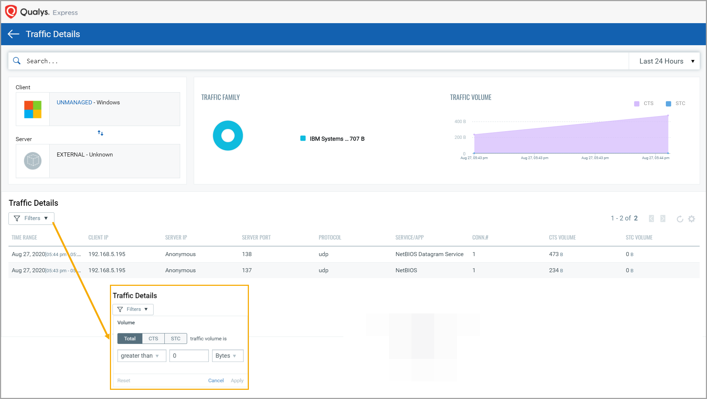Open table settings gear icon
This screenshot has height=399, width=707.
pos(692,219)
